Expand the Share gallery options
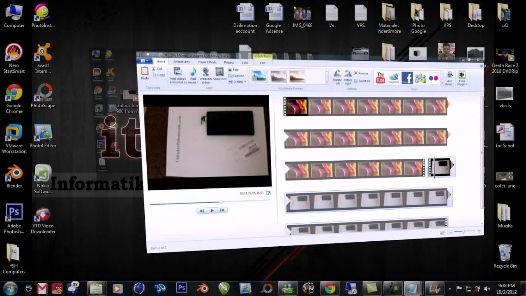 (442, 83)
